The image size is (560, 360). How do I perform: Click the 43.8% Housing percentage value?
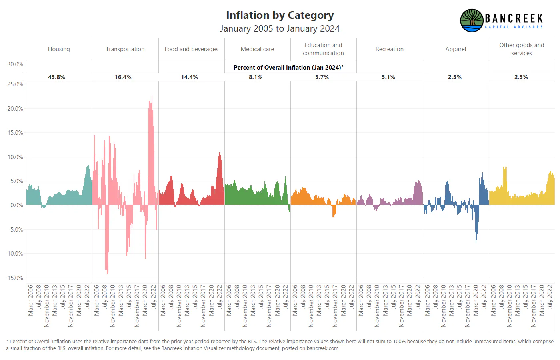click(56, 77)
